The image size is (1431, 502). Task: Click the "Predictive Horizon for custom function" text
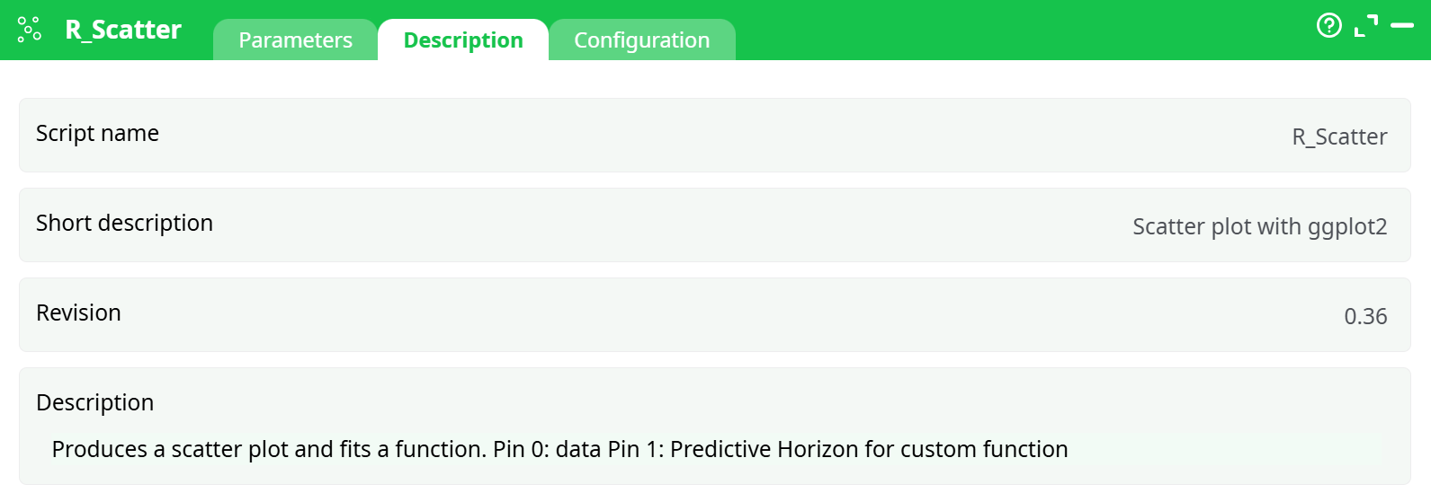point(869,450)
